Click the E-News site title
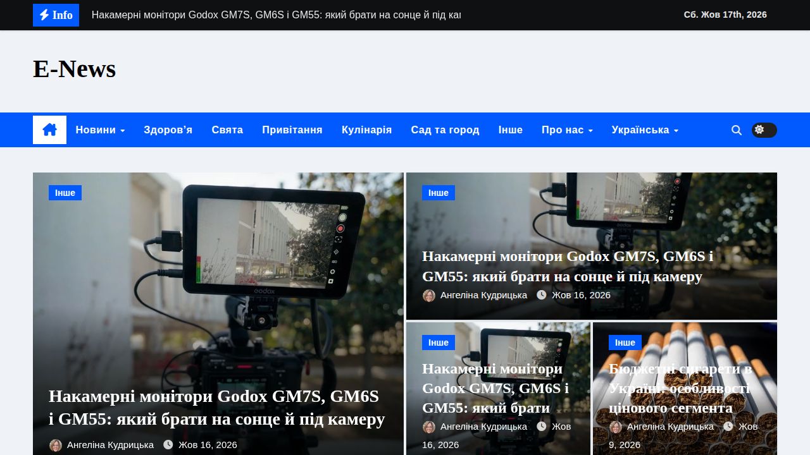This screenshot has width=810, height=455. tap(74, 69)
